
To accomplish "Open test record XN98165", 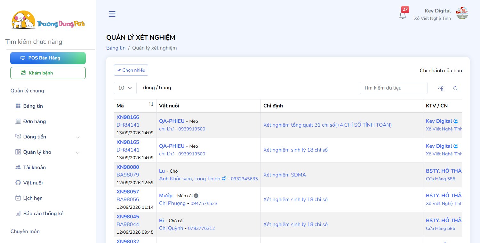I will click(128, 142).
